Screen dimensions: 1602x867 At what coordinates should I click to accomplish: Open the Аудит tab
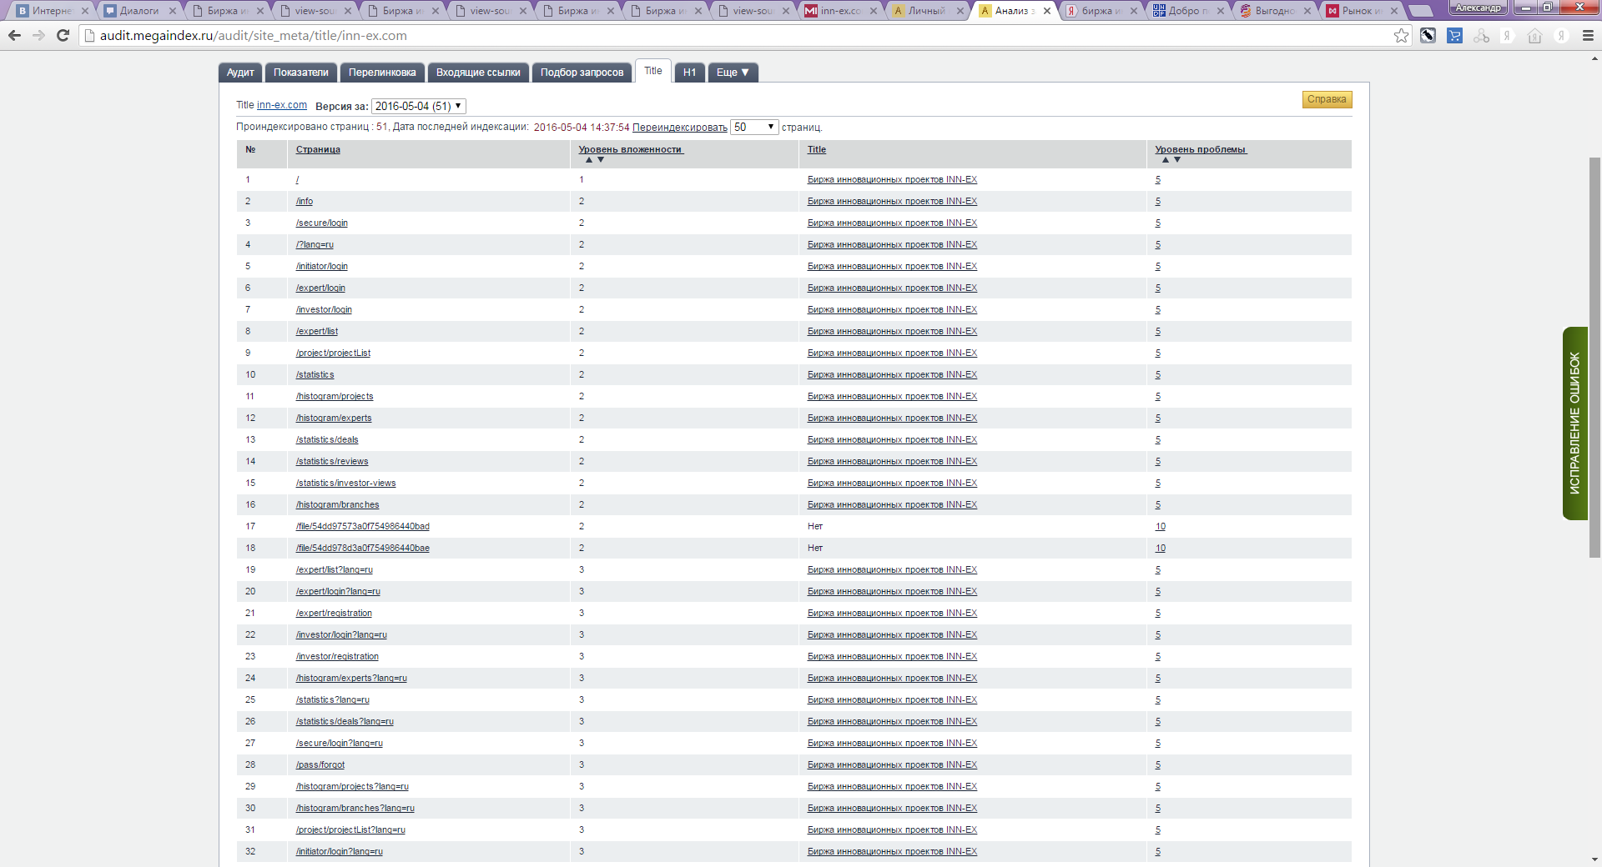pyautogui.click(x=240, y=73)
